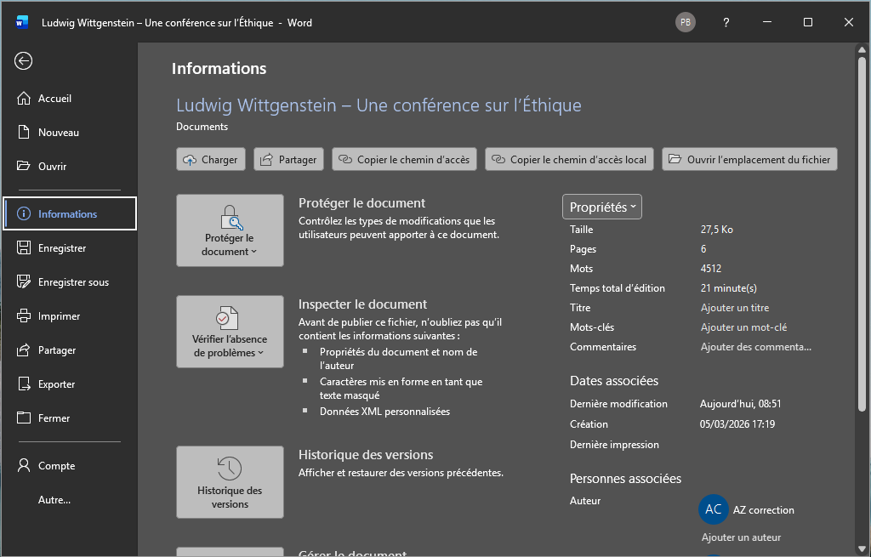Expand the Protéger le document dropdown
The image size is (871, 557).
[x=230, y=230]
